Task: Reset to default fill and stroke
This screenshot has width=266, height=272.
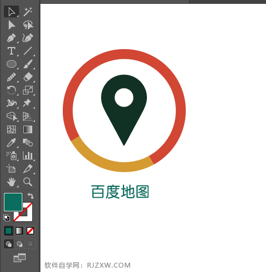Action: (7, 218)
